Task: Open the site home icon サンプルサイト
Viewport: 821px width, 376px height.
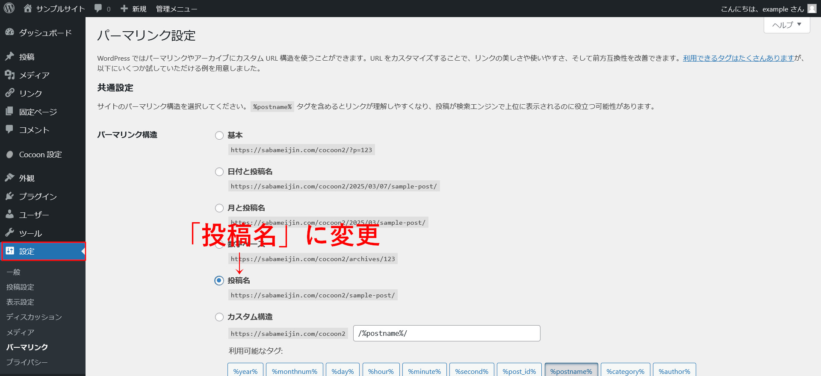Action: pos(28,9)
